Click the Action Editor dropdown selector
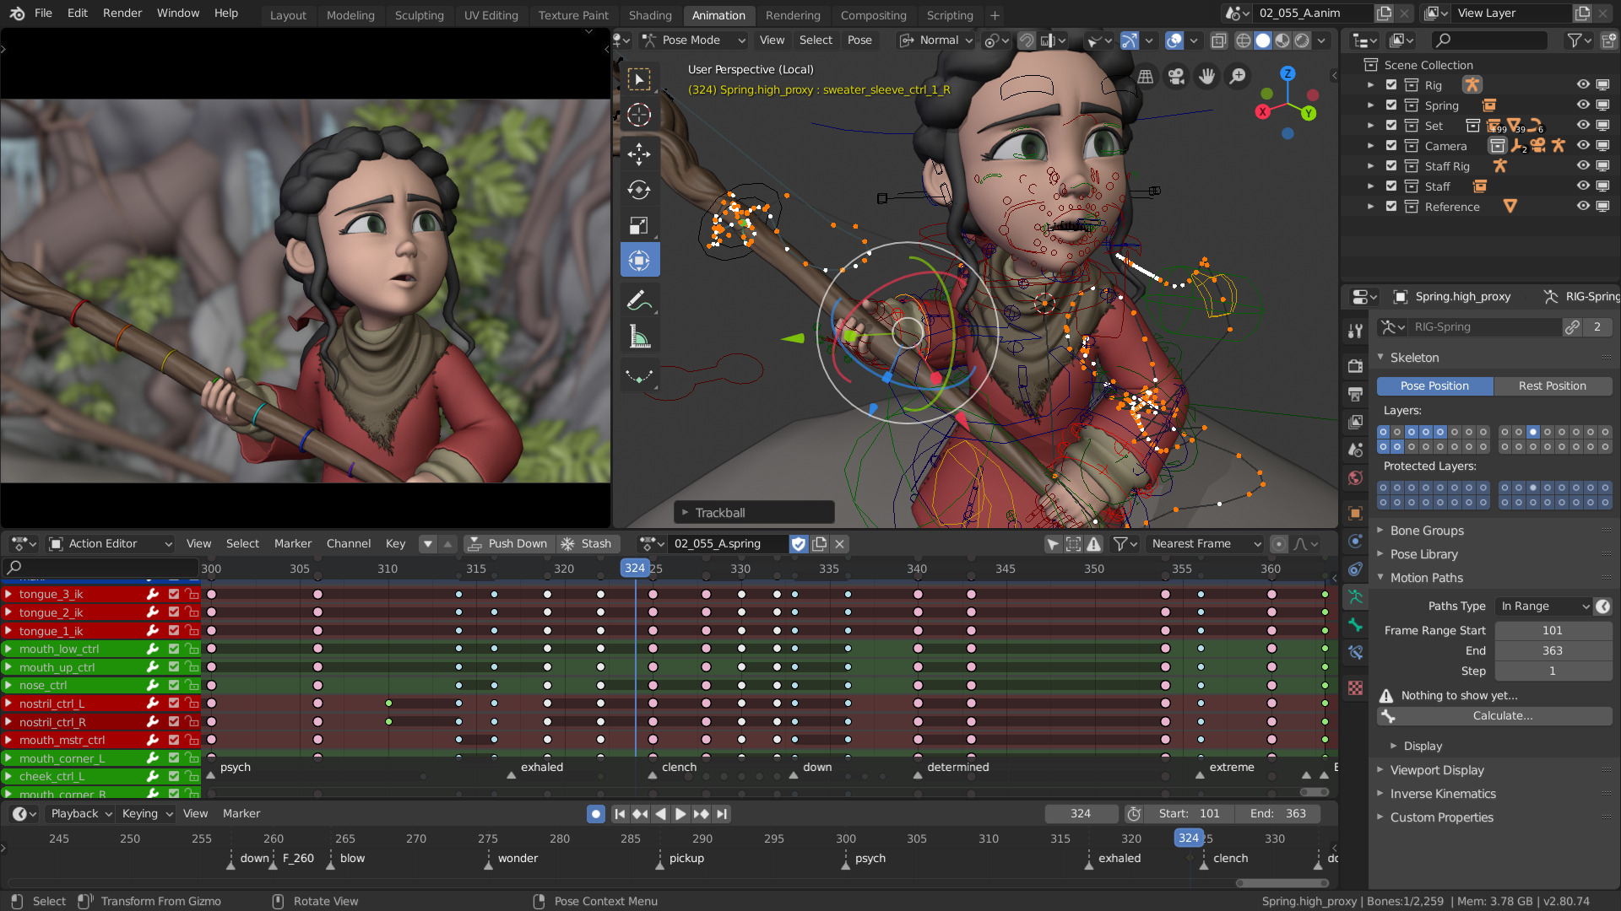This screenshot has height=911, width=1621. tap(111, 543)
